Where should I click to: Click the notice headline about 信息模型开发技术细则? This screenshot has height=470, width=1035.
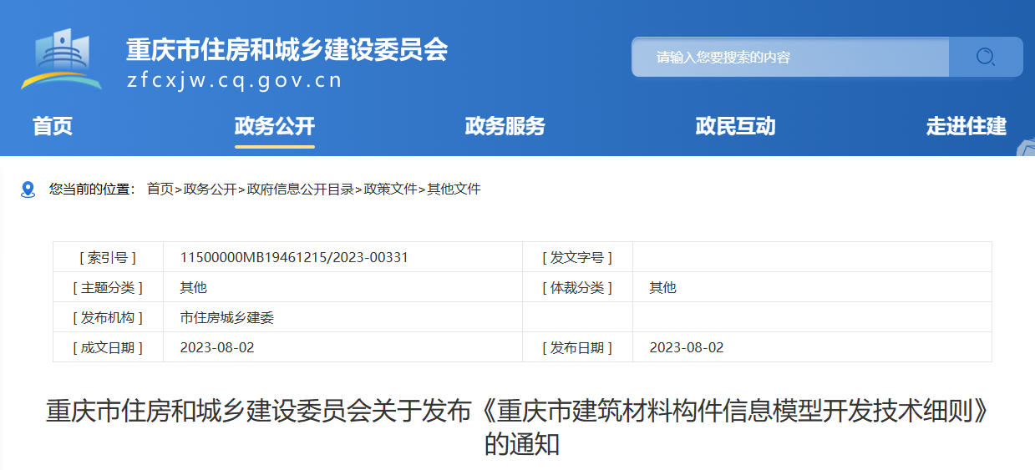click(x=521, y=427)
